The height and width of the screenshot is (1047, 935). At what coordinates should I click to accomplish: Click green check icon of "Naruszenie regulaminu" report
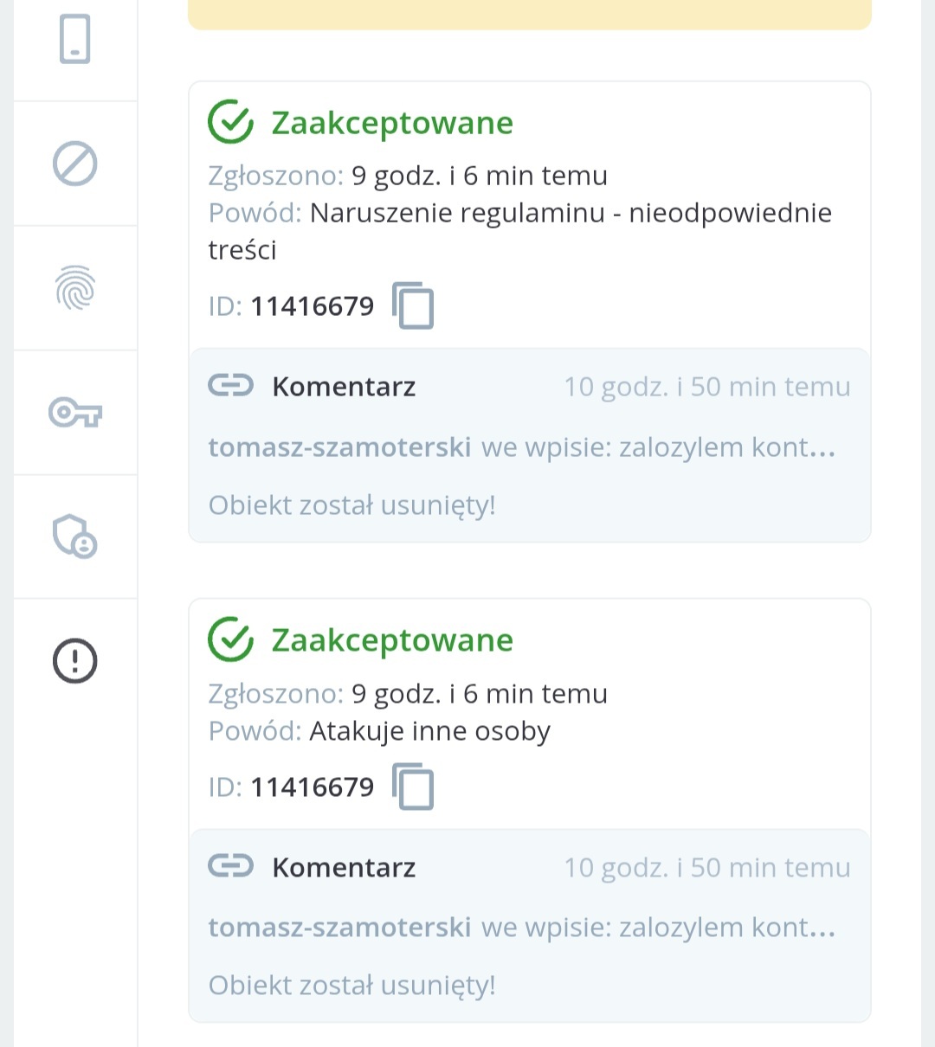(230, 122)
